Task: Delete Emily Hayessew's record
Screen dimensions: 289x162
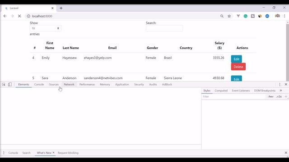Action: pos(238,67)
